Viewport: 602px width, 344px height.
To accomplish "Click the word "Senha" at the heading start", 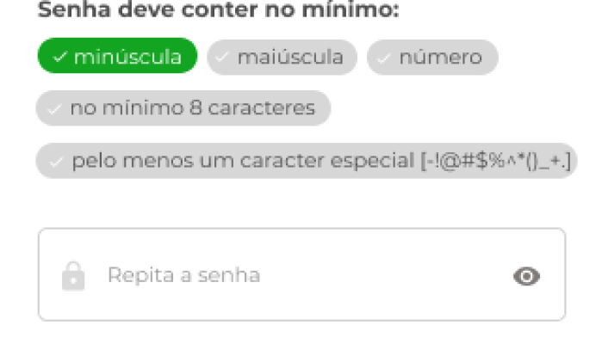I will point(67,11).
